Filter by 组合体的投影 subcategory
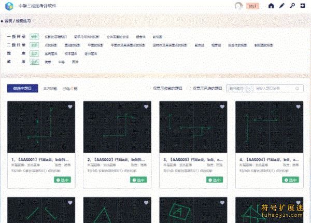This screenshot has height=223, width=311. (x=237, y=45)
